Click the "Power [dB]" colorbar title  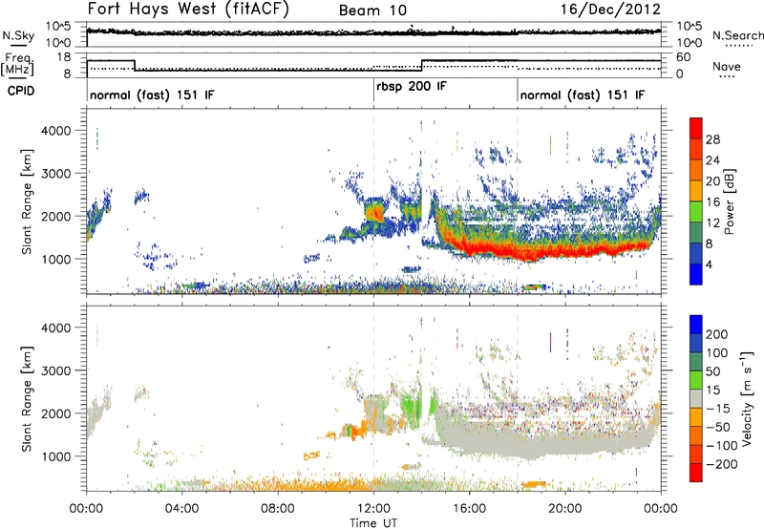(730, 201)
